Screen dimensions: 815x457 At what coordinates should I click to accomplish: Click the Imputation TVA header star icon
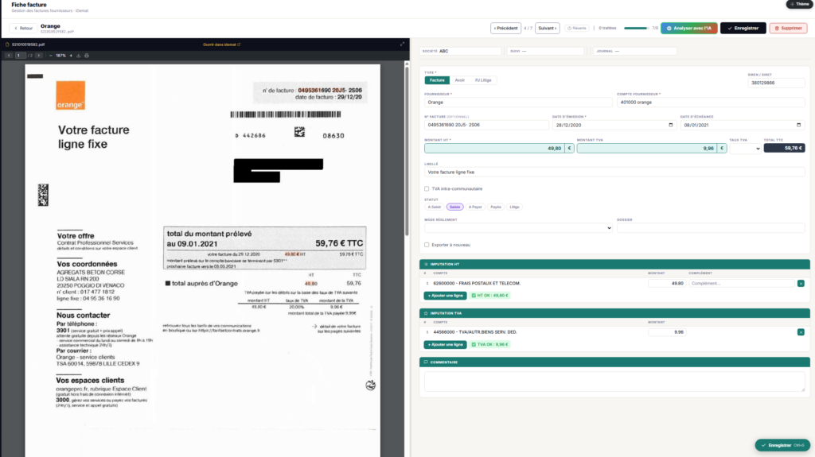point(426,313)
